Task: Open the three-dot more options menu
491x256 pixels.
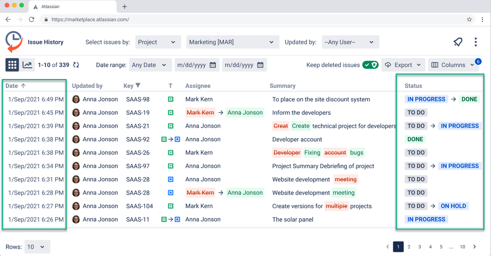Action: coord(475,42)
